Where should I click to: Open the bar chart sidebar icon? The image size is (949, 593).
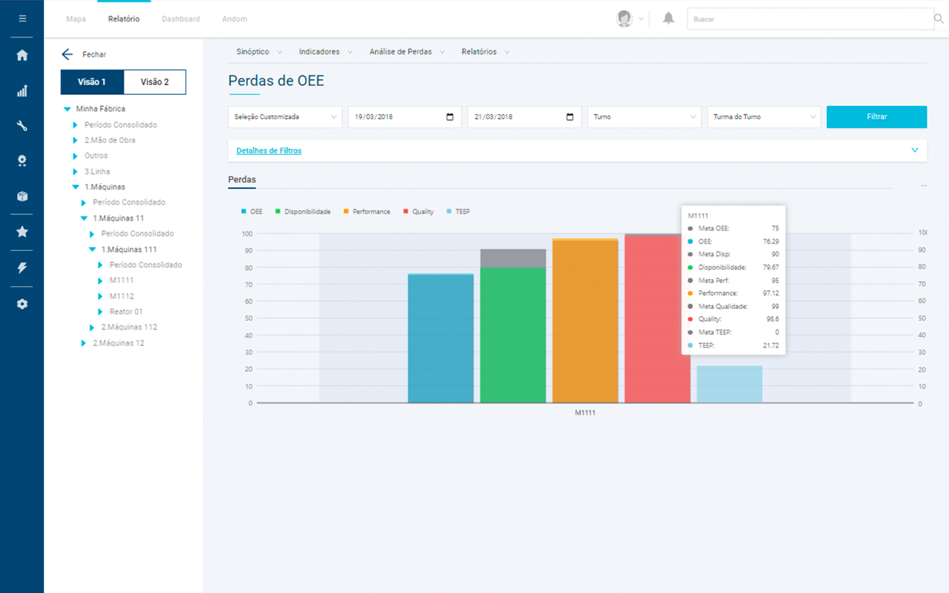tap(22, 91)
